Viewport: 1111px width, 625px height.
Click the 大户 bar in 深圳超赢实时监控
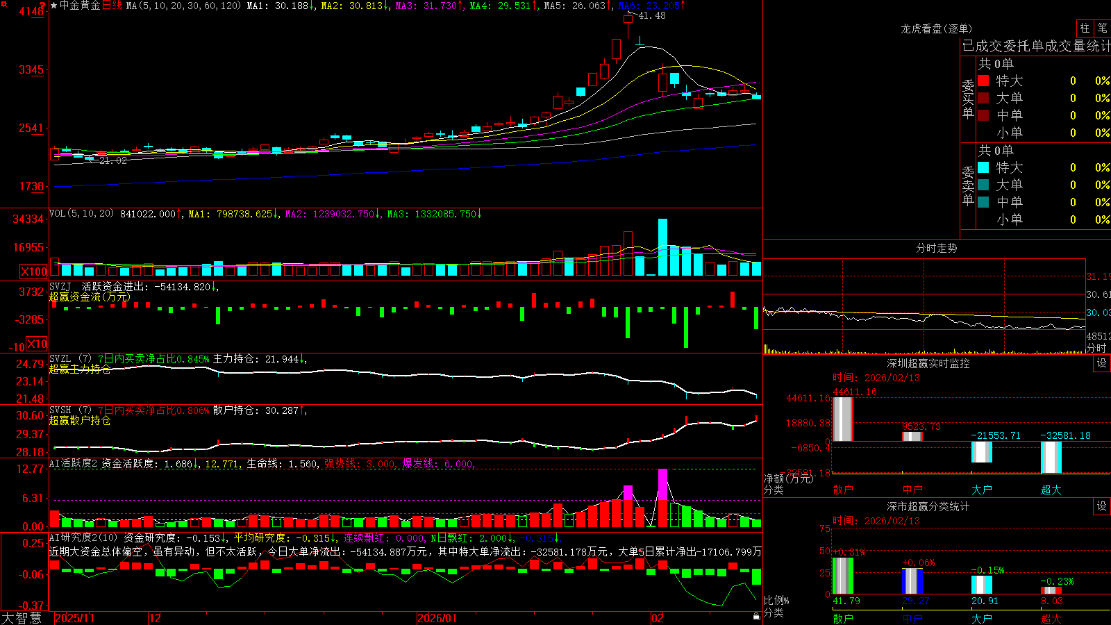click(x=982, y=452)
